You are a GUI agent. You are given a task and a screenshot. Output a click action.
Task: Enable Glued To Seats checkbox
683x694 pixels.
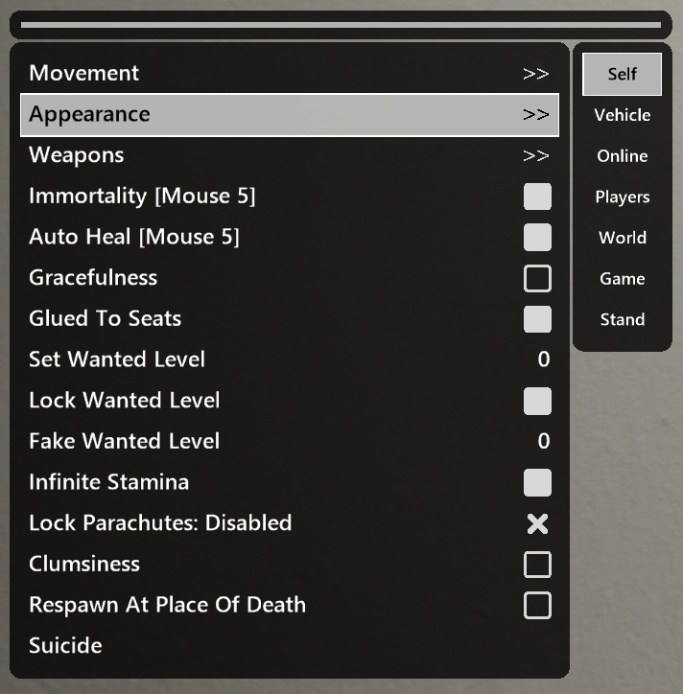[x=537, y=319]
